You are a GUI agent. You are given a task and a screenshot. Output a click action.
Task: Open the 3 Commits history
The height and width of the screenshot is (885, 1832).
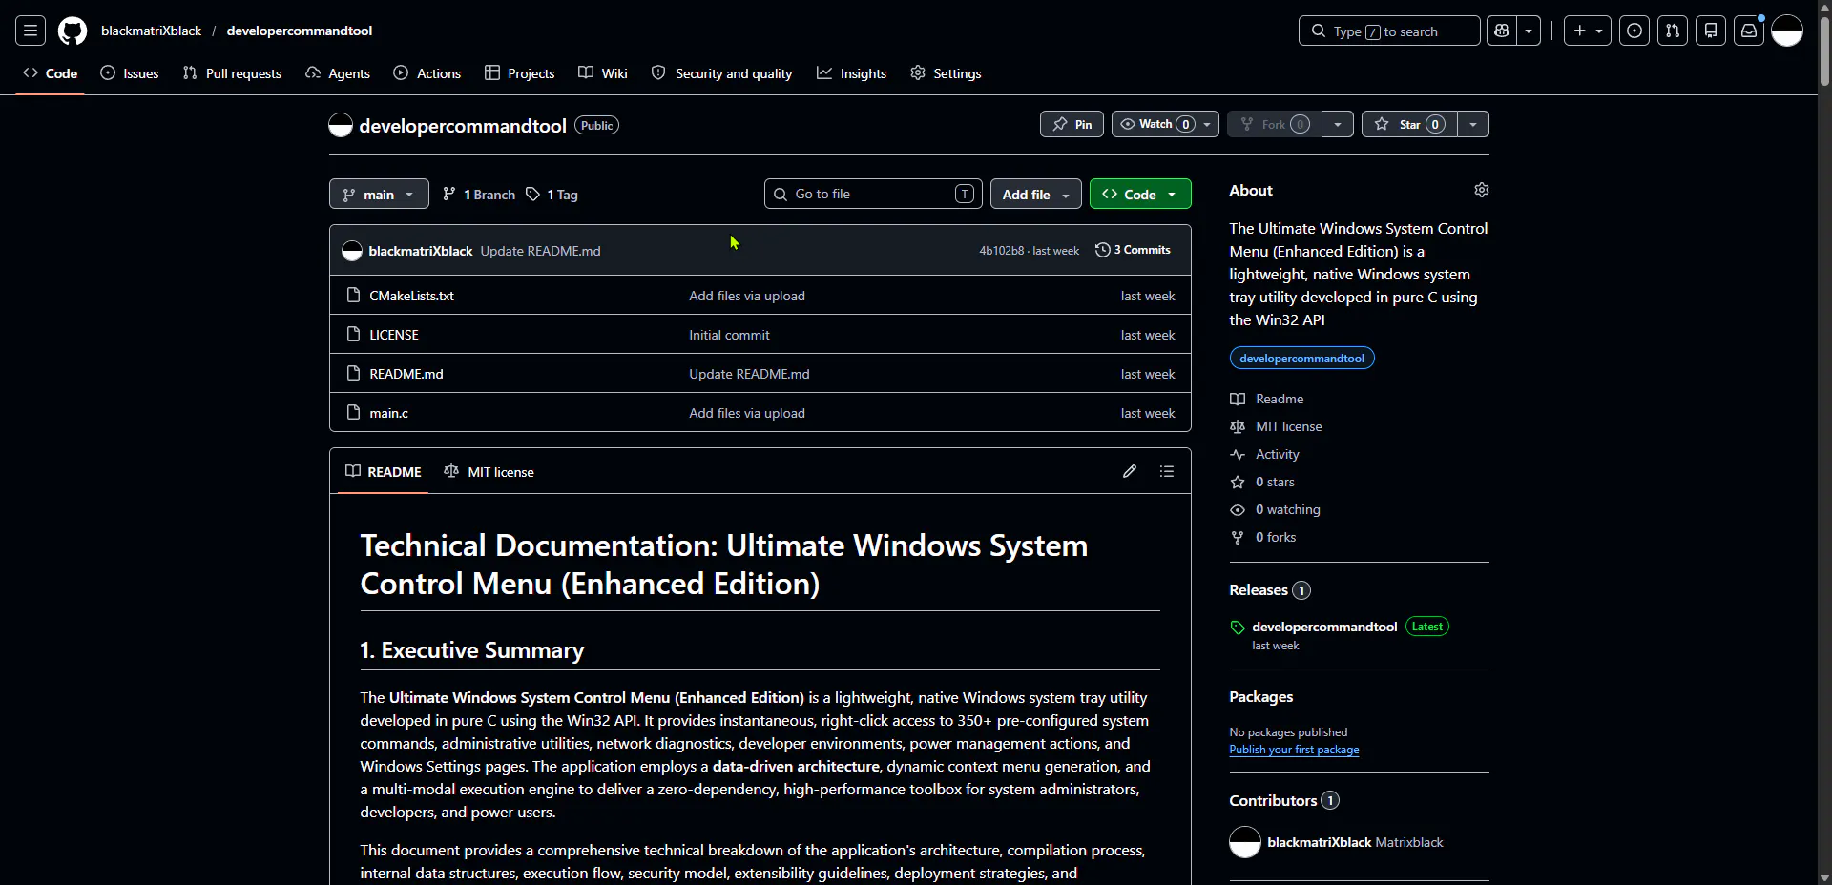(x=1133, y=250)
